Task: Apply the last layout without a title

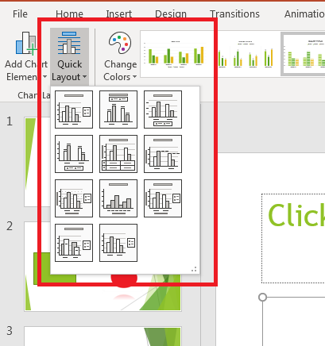Action: coord(118,243)
